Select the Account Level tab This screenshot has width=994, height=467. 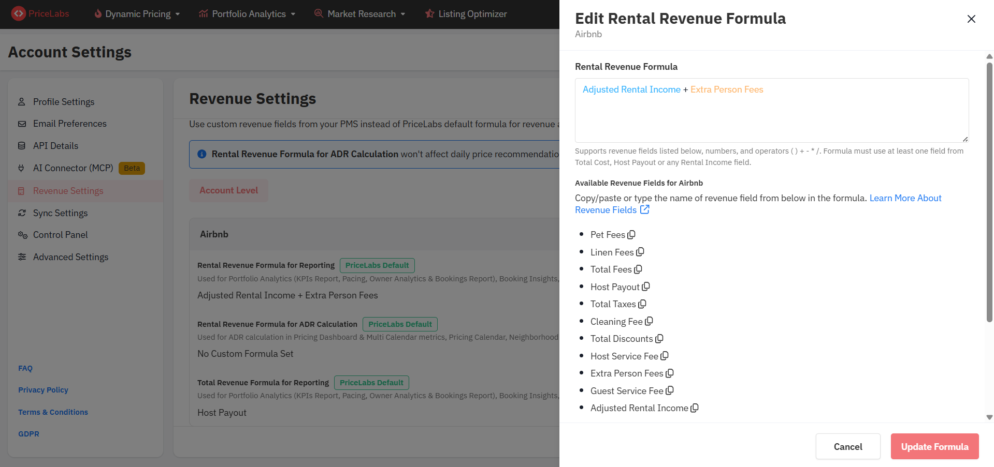pos(228,190)
